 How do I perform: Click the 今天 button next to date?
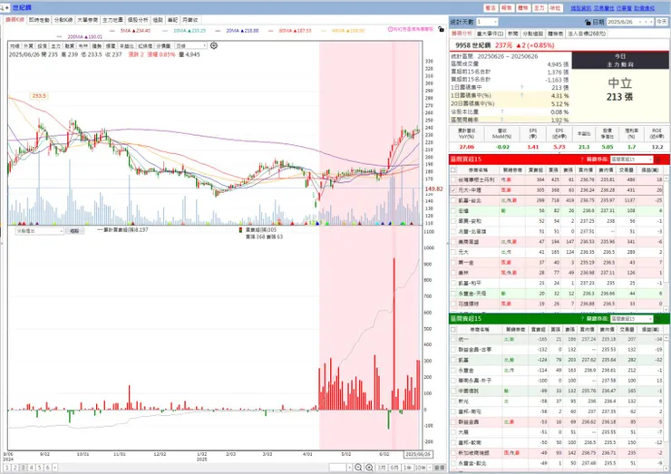tap(662, 22)
